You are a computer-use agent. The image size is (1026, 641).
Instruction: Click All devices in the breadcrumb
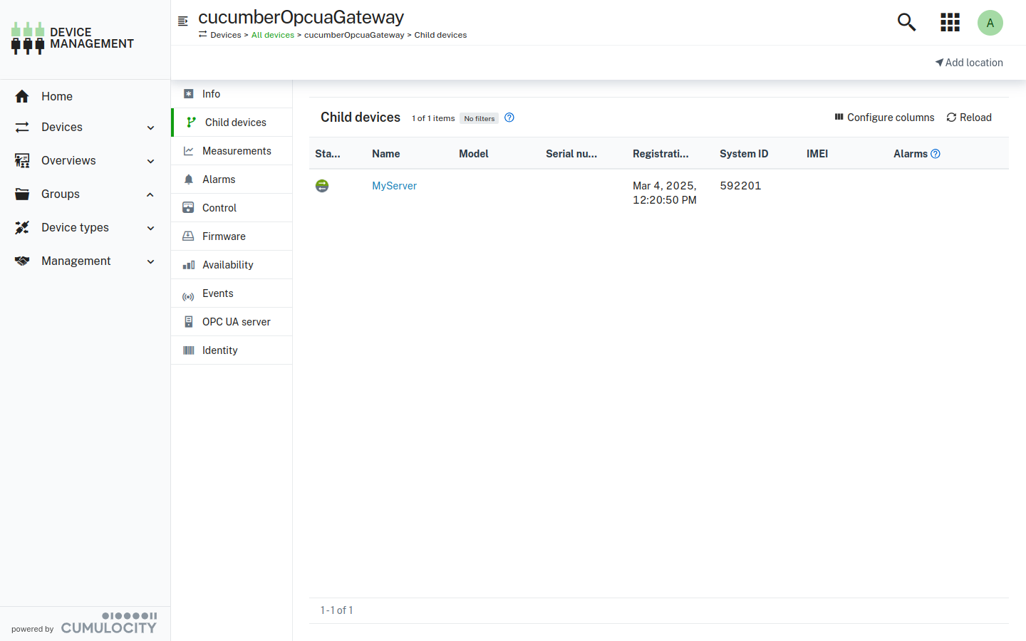(x=272, y=35)
